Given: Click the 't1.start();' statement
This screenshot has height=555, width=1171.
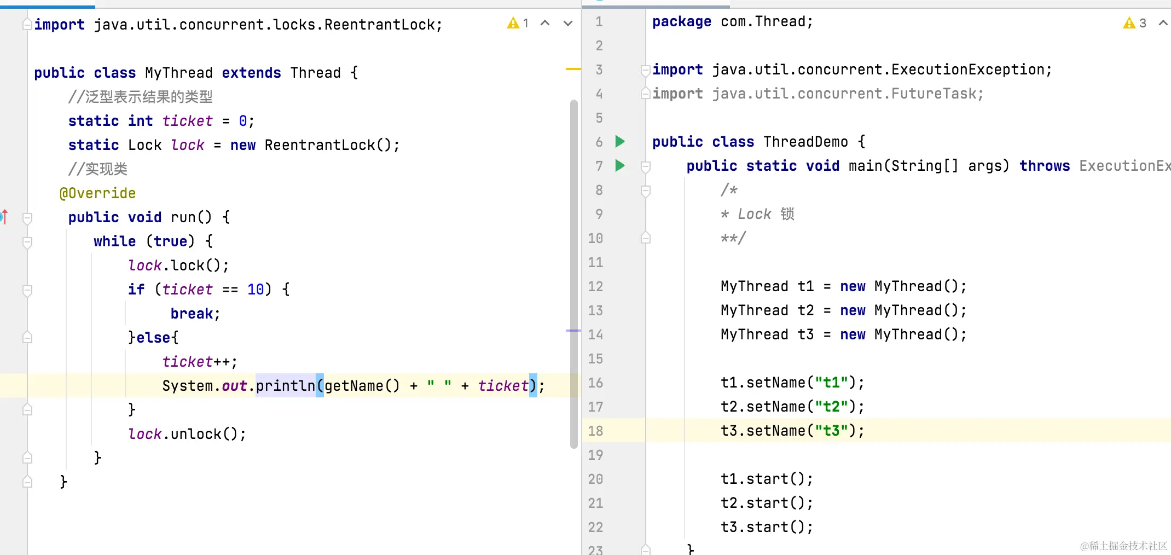Looking at the screenshot, I should coord(767,479).
